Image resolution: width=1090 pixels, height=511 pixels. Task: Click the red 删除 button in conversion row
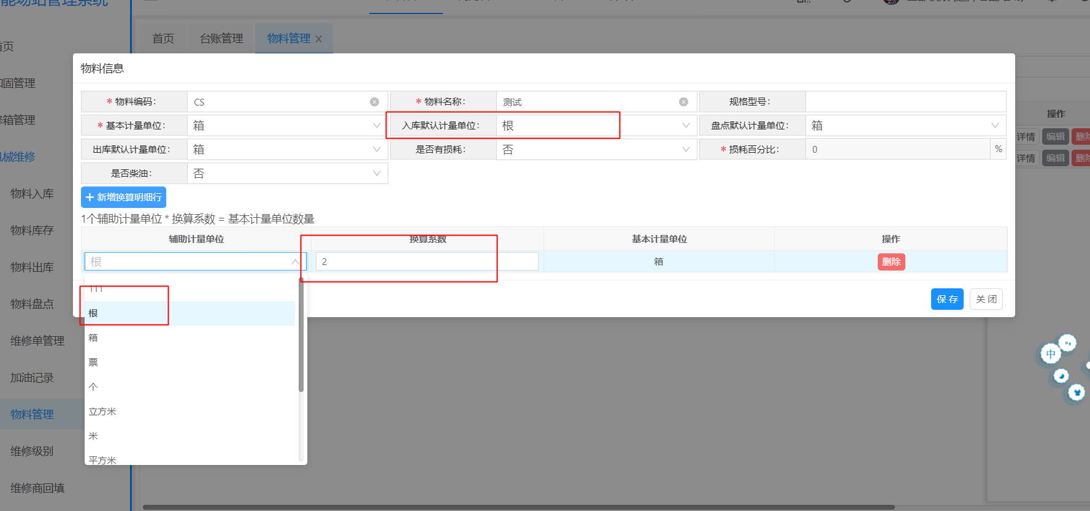click(891, 262)
